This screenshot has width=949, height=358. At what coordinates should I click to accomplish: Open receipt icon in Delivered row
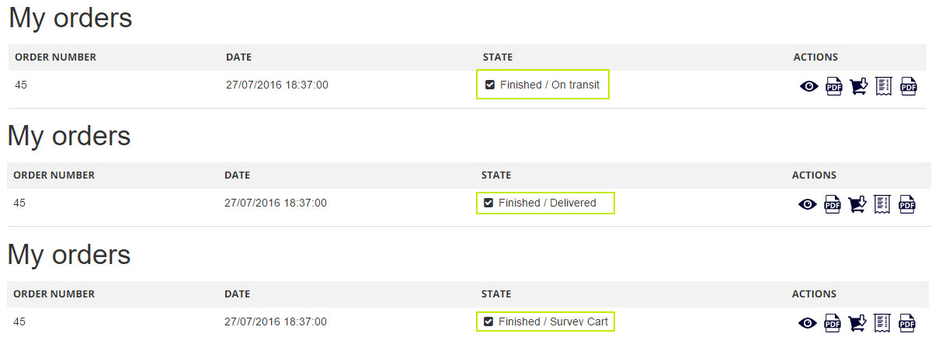881,204
